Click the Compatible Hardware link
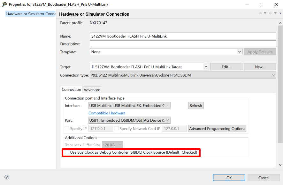283x185 pixels. pos(107,113)
